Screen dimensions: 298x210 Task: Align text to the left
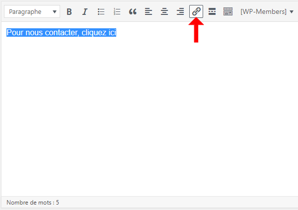pos(149,11)
